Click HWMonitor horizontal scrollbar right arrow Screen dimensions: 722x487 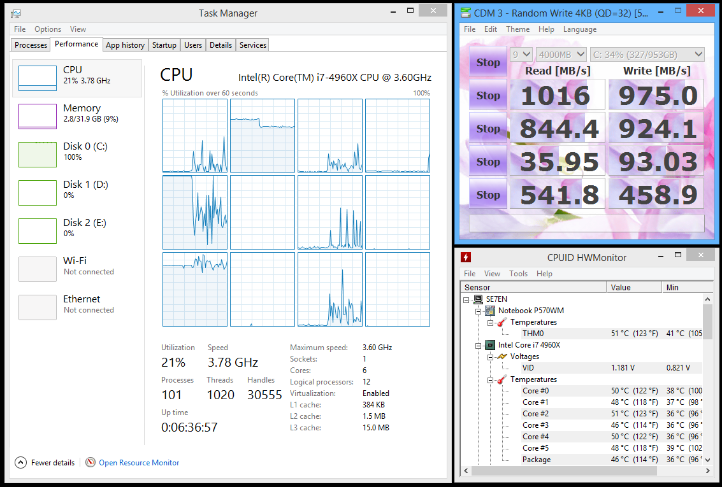point(708,470)
